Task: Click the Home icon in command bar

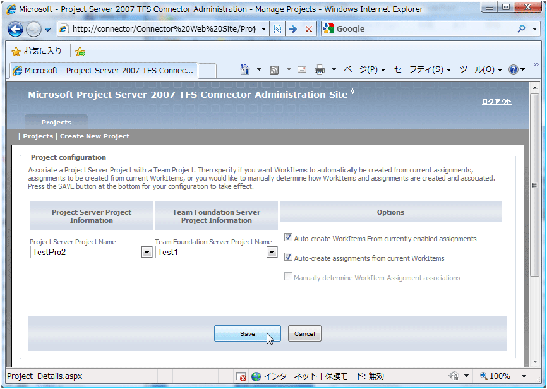Action: (x=245, y=69)
